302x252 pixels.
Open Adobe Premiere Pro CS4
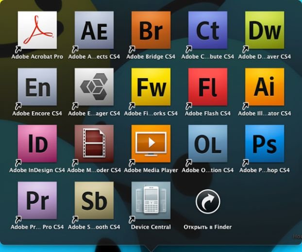(37, 201)
